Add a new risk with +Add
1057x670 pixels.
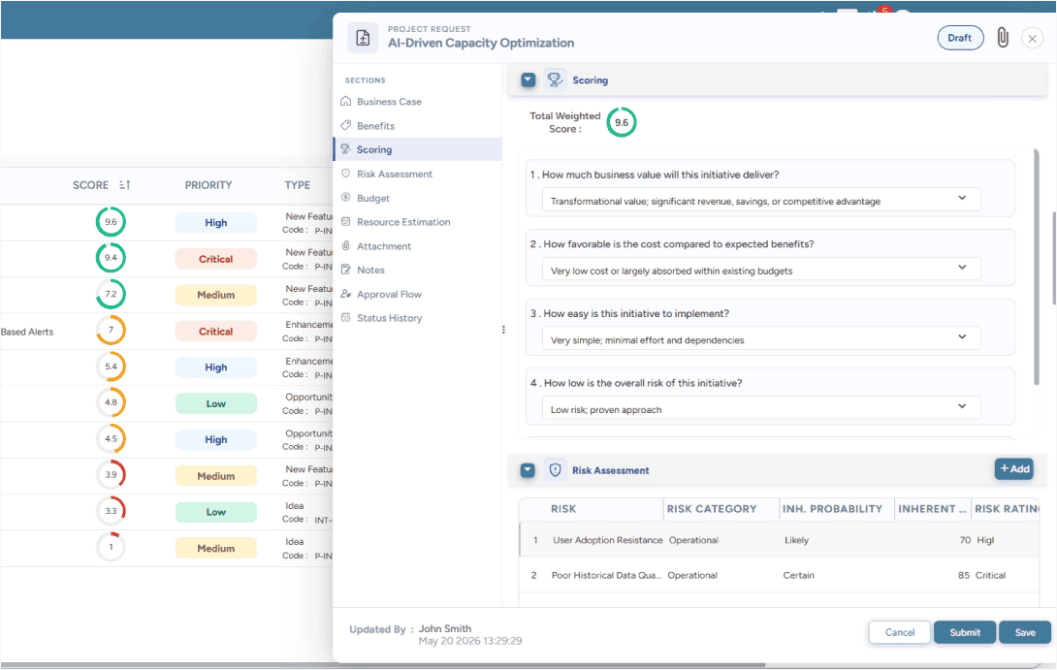click(1014, 468)
